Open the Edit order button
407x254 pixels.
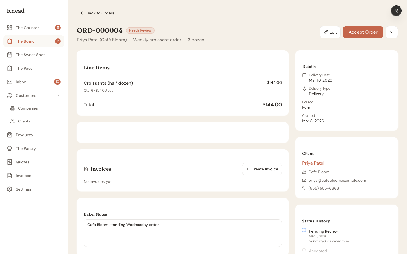[330, 32]
